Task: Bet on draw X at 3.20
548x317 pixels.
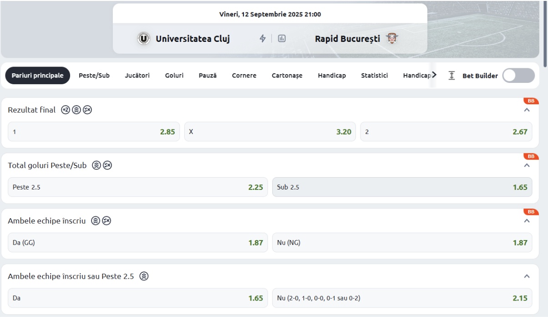Action: coord(270,132)
